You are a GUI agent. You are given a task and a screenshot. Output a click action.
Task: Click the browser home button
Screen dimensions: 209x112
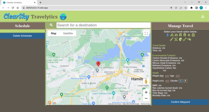pos(18,8)
